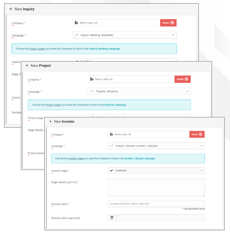Open the Inquiry handling campaign dropdown
Viewport: 230px width, 234px height.
[125, 35]
